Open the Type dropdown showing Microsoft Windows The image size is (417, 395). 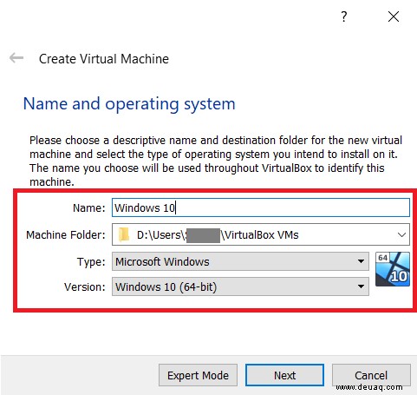point(240,261)
